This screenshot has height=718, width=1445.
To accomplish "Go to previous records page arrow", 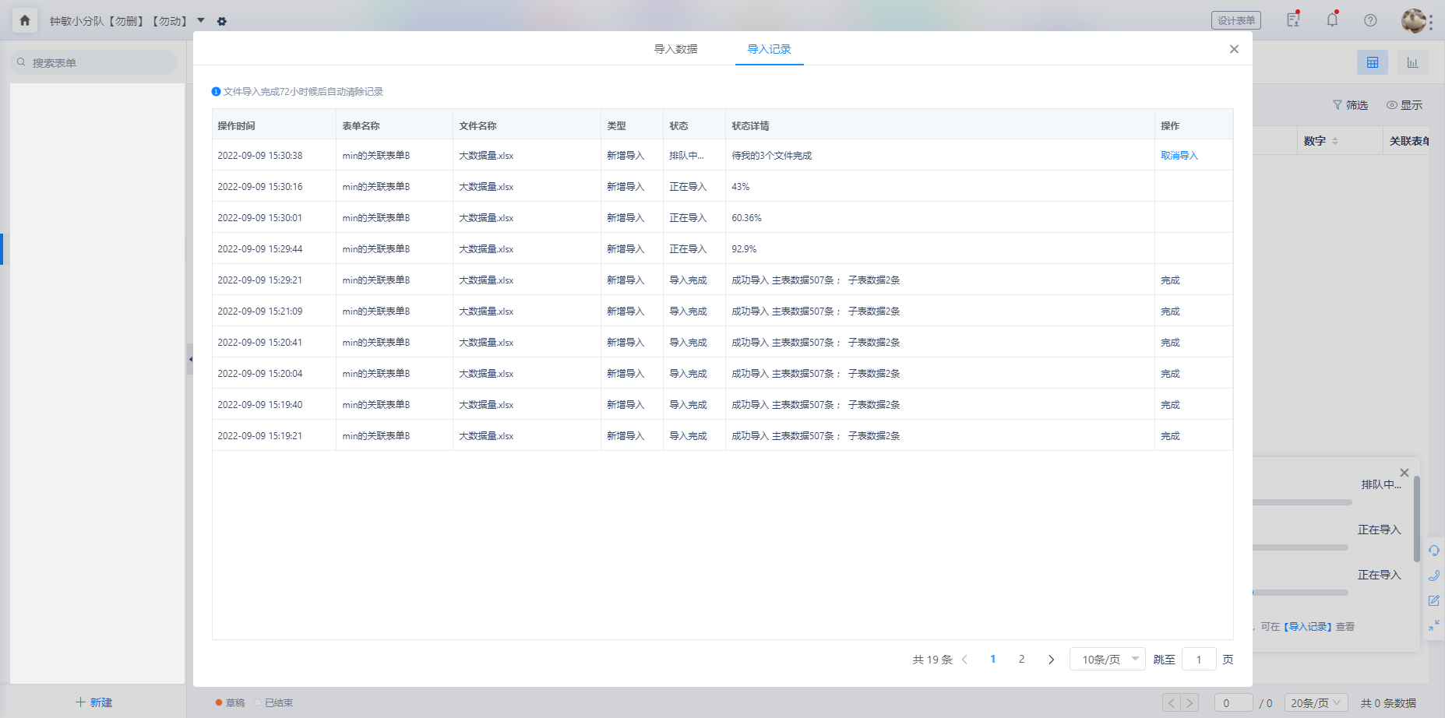I will click(964, 660).
